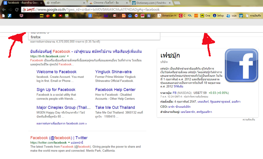Open the วิกิพีเดีย Wikipedia link
Viewport: 263px width, 159px height.
[x=178, y=86]
